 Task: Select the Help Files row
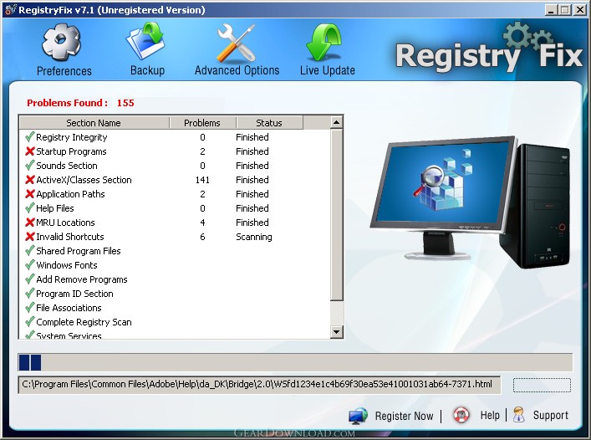175,208
